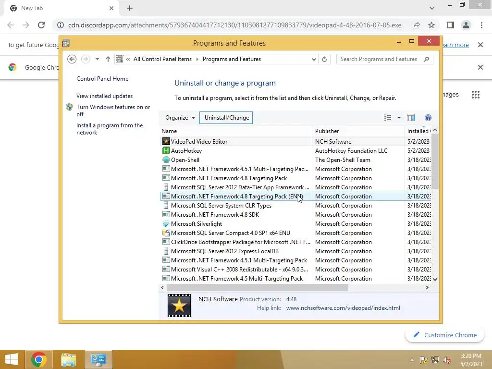This screenshot has height=369, width=492.
Task: Click the search magnifier icon
Action: [427, 59]
